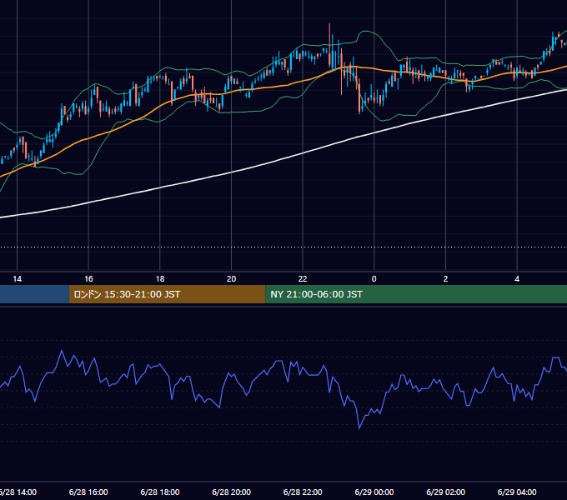The image size is (567, 500).
Task: Click the 4 hour label on the price chart axis
Action: click(x=517, y=279)
